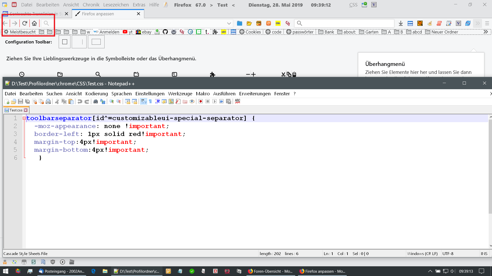This screenshot has width=492, height=276.
Task: Open the URL bar history dropdown arrow
Action: click(x=229, y=24)
